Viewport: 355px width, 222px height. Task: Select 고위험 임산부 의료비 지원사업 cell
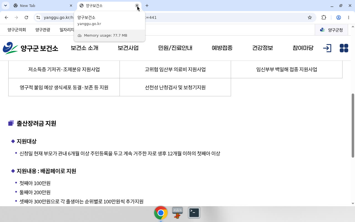pyautogui.click(x=175, y=69)
